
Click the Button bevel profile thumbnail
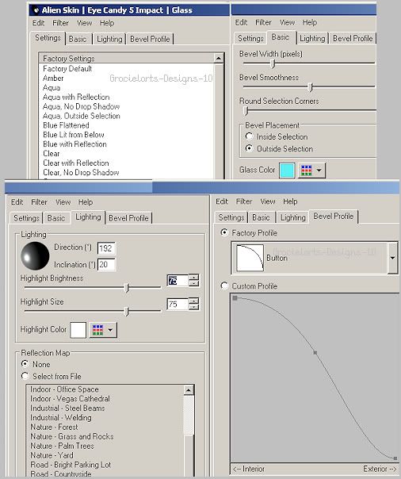coord(250,258)
